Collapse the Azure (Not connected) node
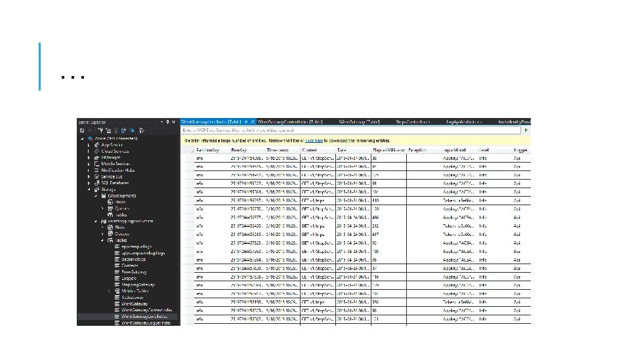630x354 pixels. tap(83, 138)
